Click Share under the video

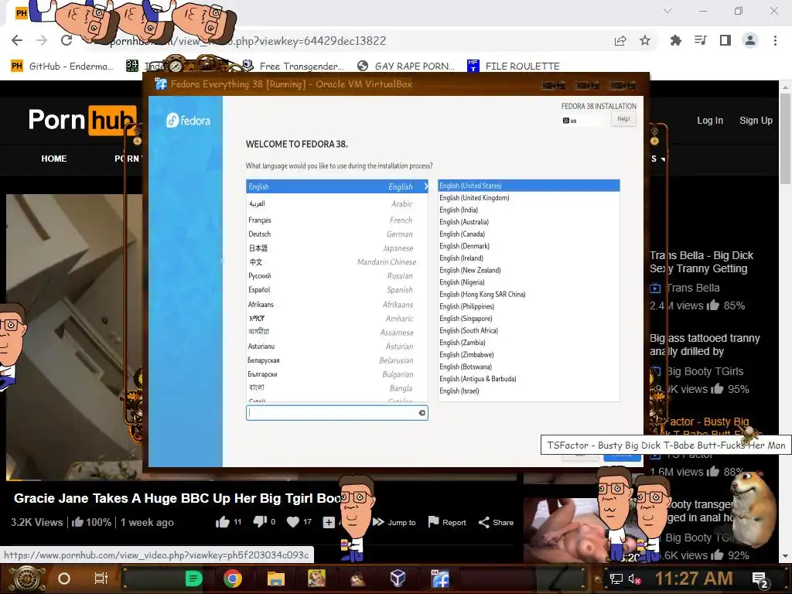(x=496, y=522)
